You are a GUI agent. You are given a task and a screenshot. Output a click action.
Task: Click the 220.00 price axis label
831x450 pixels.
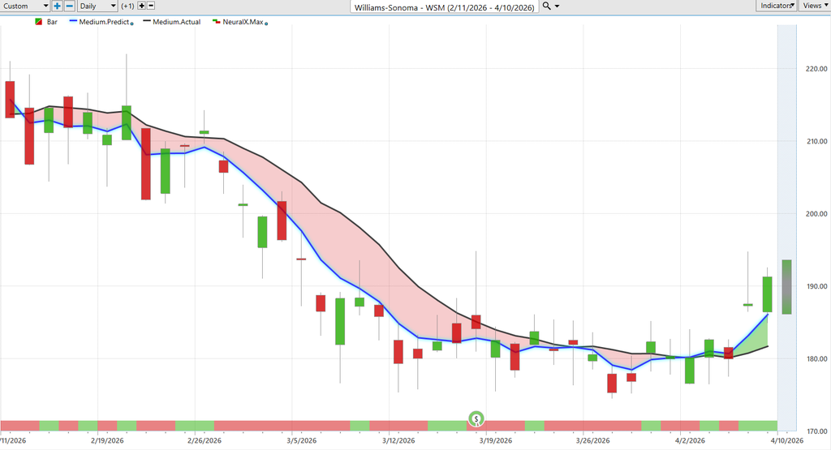[816, 68]
